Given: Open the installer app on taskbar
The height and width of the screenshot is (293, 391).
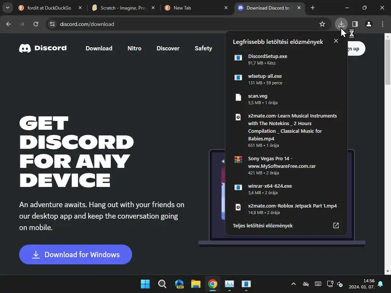Looking at the screenshot, I should (x=246, y=284).
